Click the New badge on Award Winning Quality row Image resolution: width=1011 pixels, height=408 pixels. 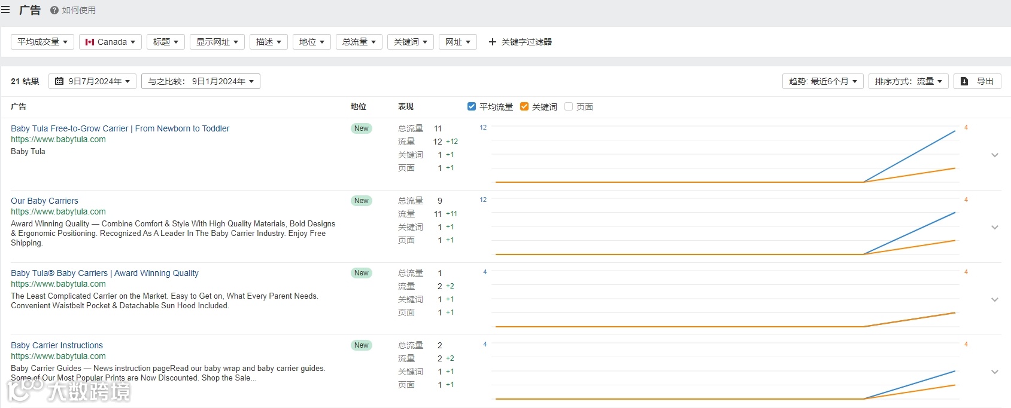[x=362, y=273]
